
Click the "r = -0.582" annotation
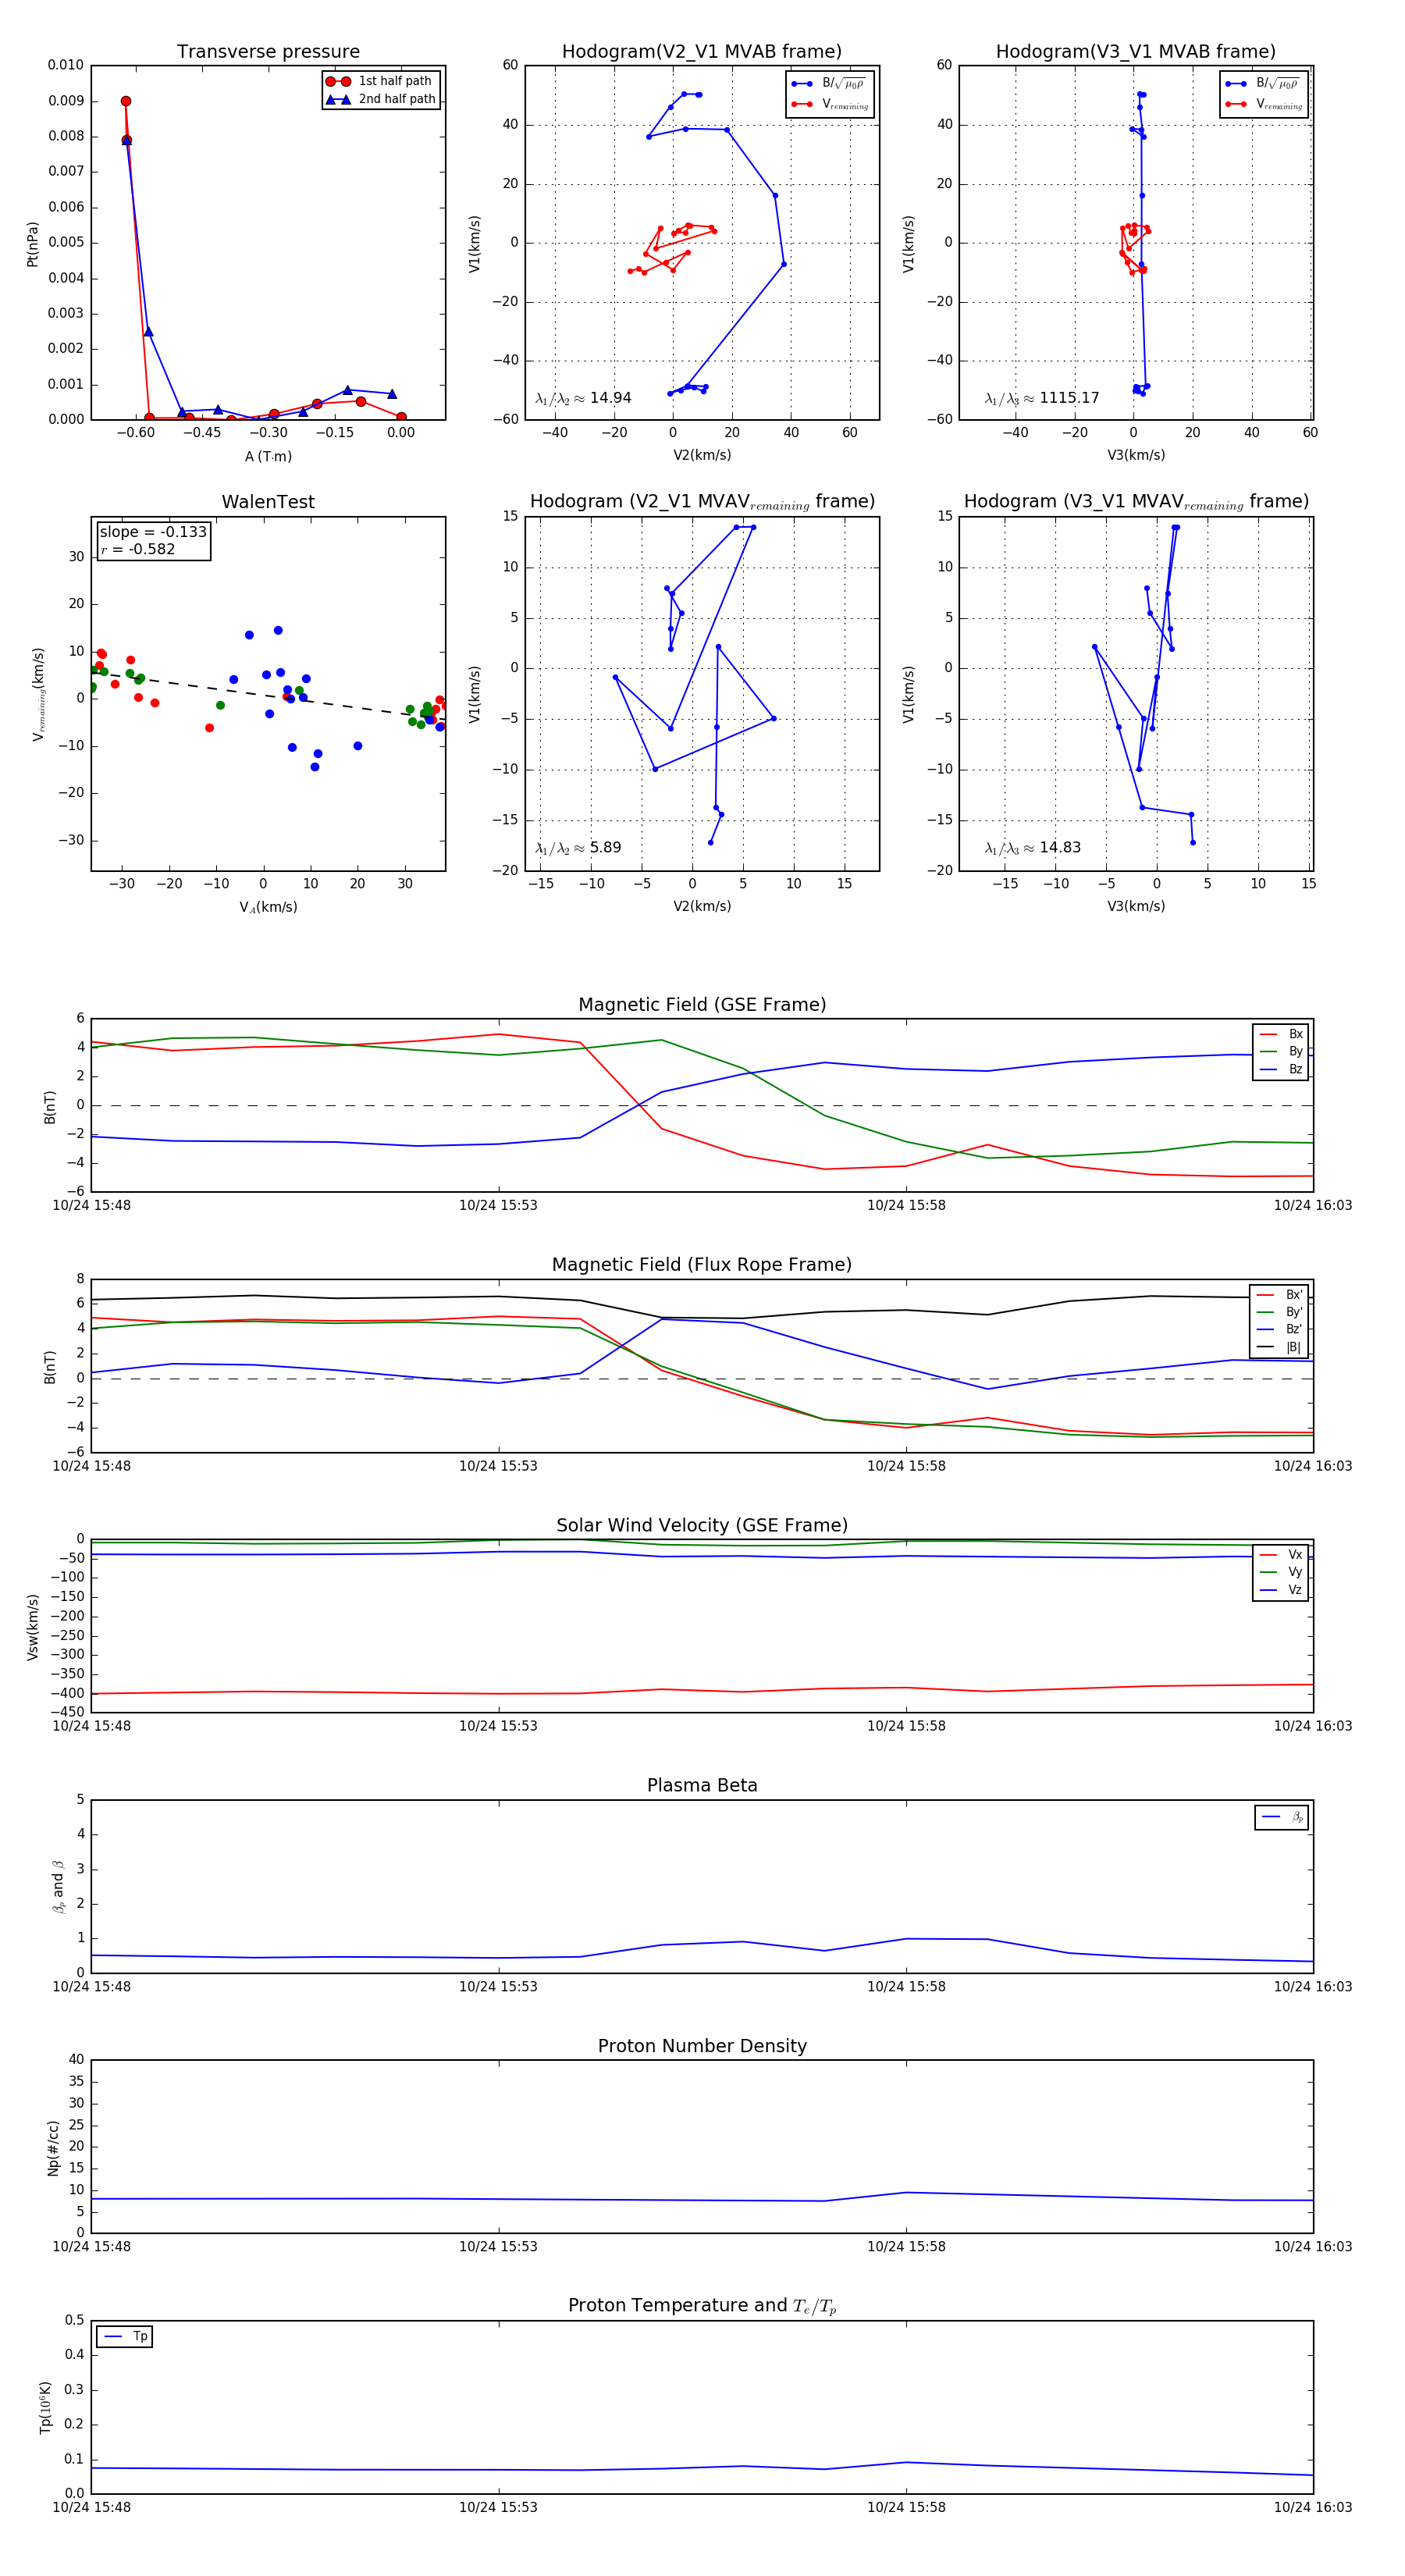tap(137, 549)
